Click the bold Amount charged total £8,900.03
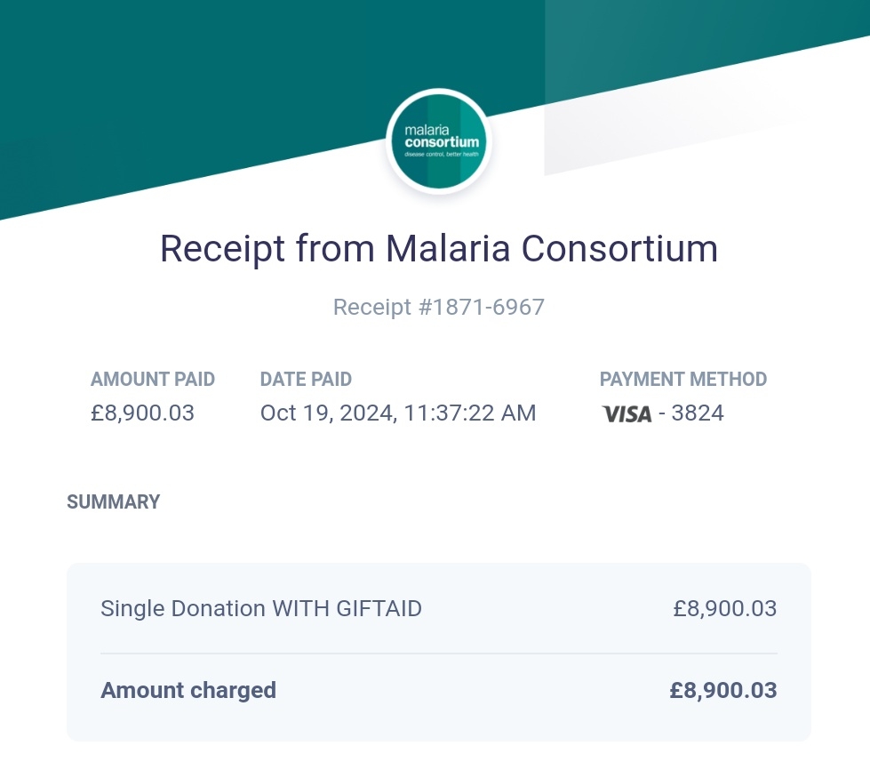This screenshot has height=762, width=870. [x=723, y=690]
